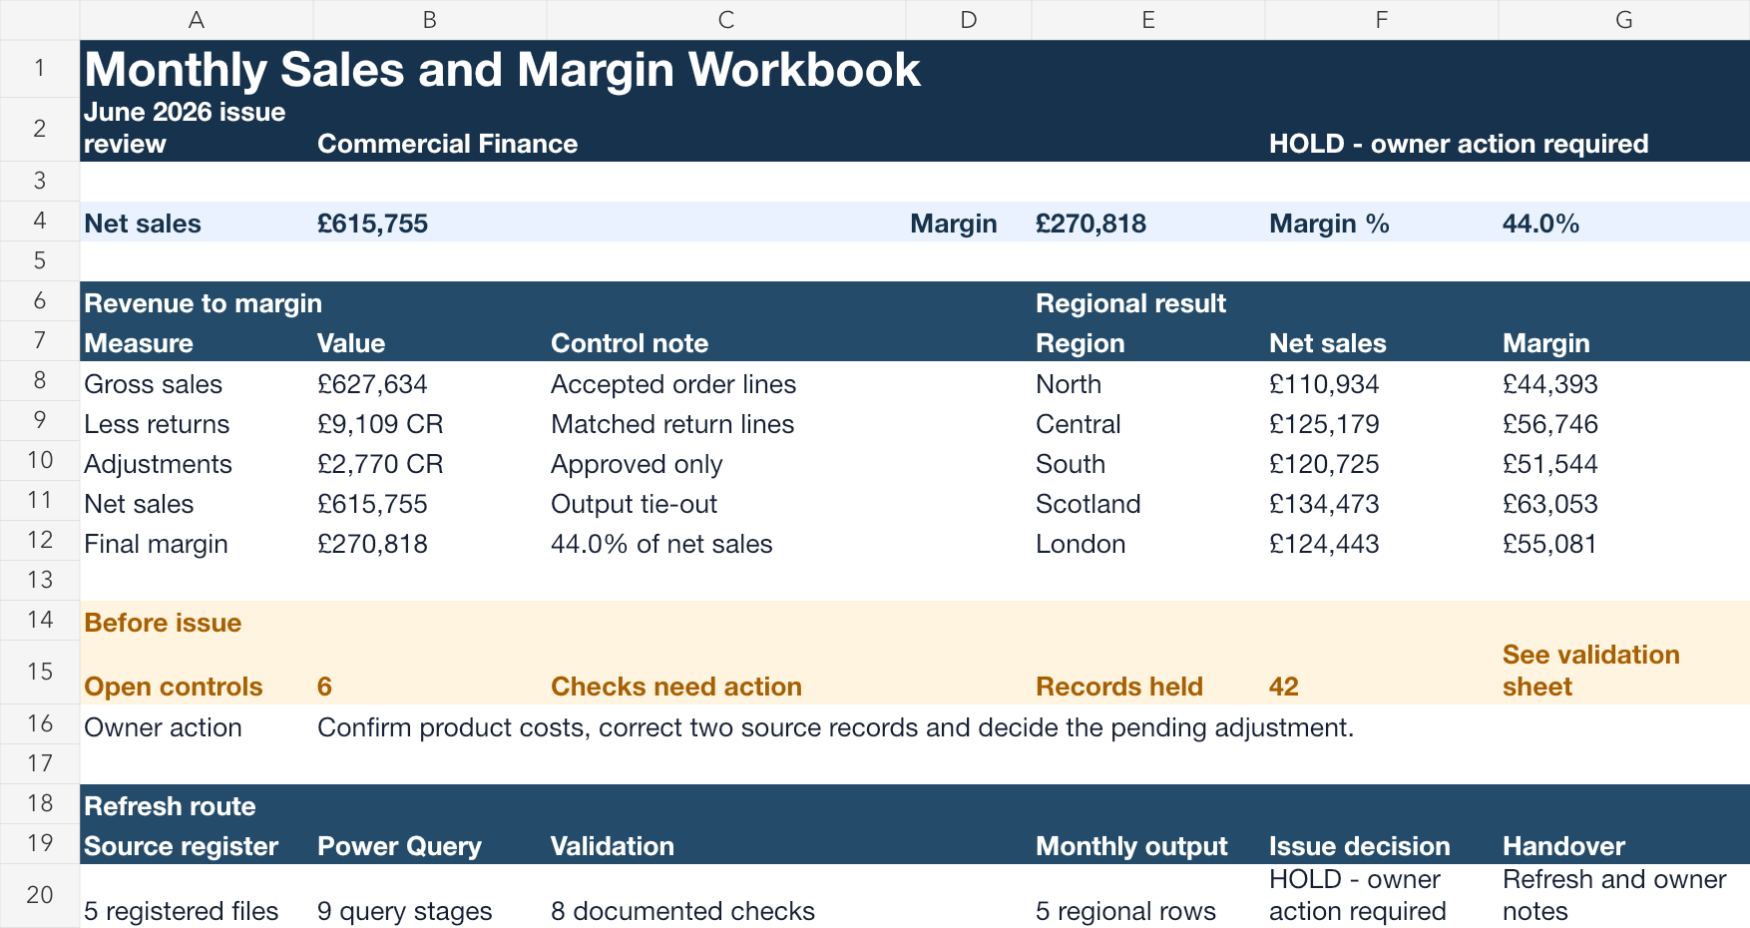Screen dimensions: 1750x928
Task: Click the 'Approved only' control note
Action: coord(637,464)
